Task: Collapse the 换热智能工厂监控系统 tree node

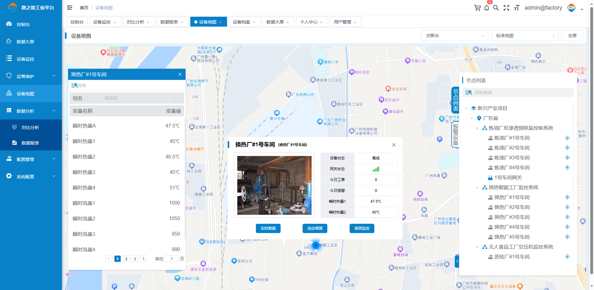Action: [477, 188]
